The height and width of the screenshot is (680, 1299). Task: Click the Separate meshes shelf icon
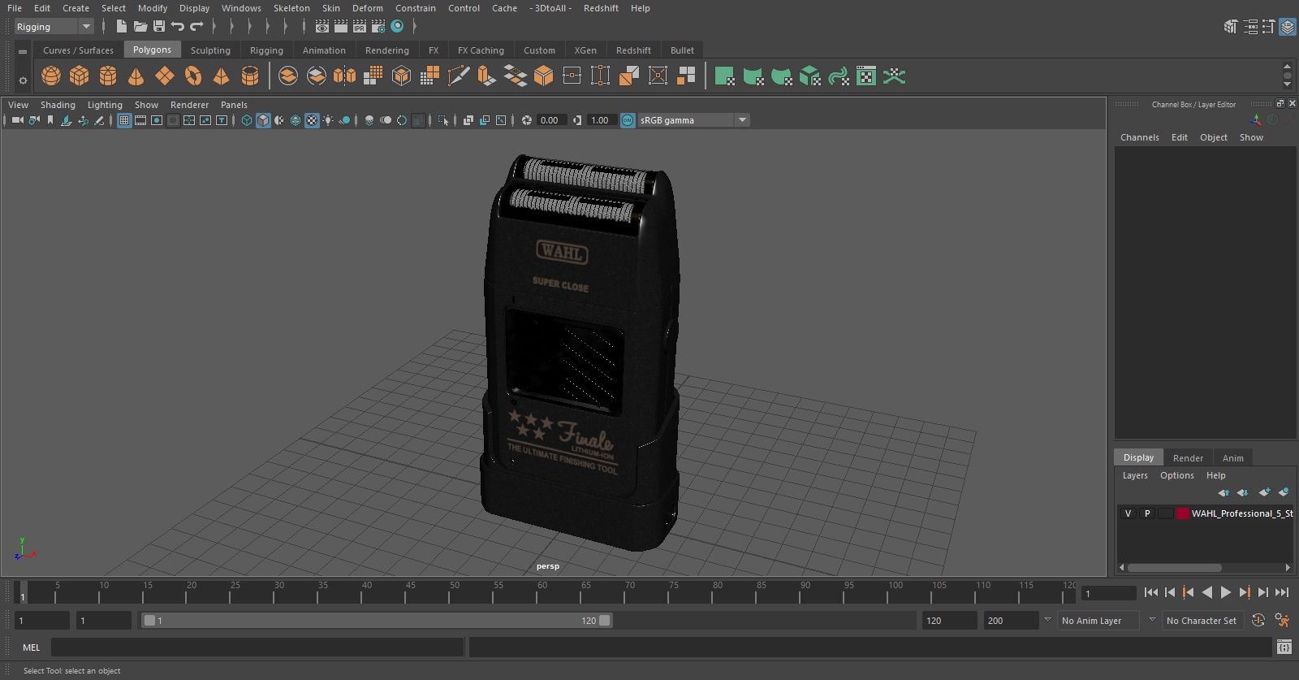[317, 76]
